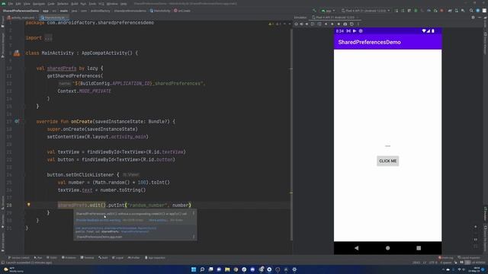488x274 pixels.
Task: Open the Problems tool window
Action: click(69, 258)
